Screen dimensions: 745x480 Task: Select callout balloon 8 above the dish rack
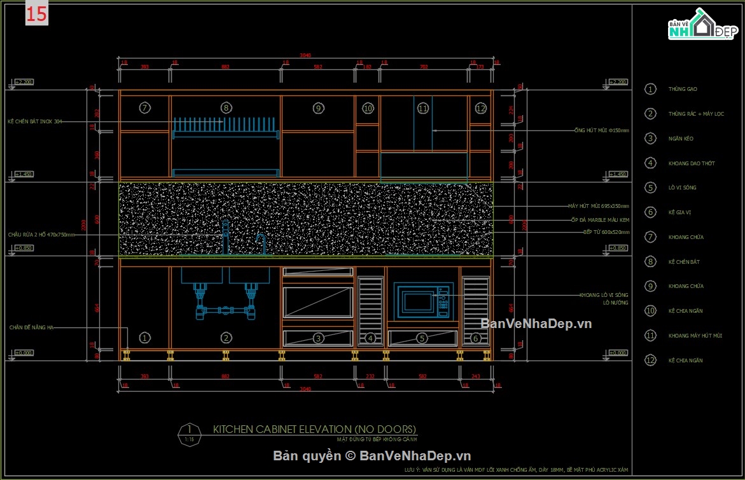click(x=226, y=107)
